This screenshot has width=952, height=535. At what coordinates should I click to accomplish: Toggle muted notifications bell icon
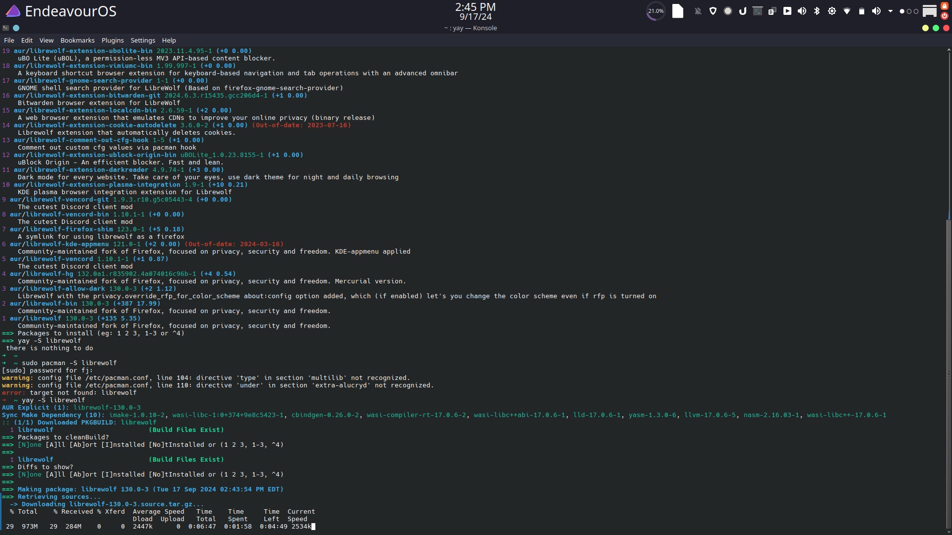click(698, 11)
